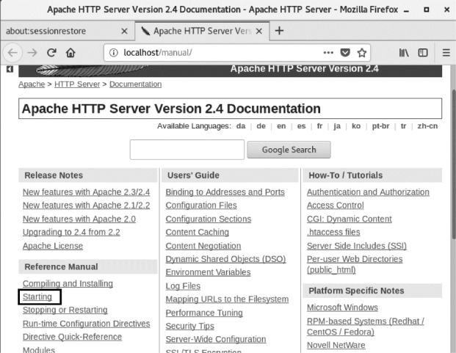The image size is (456, 353).
Task: Open Authentication and Authorization link
Action: (368, 192)
